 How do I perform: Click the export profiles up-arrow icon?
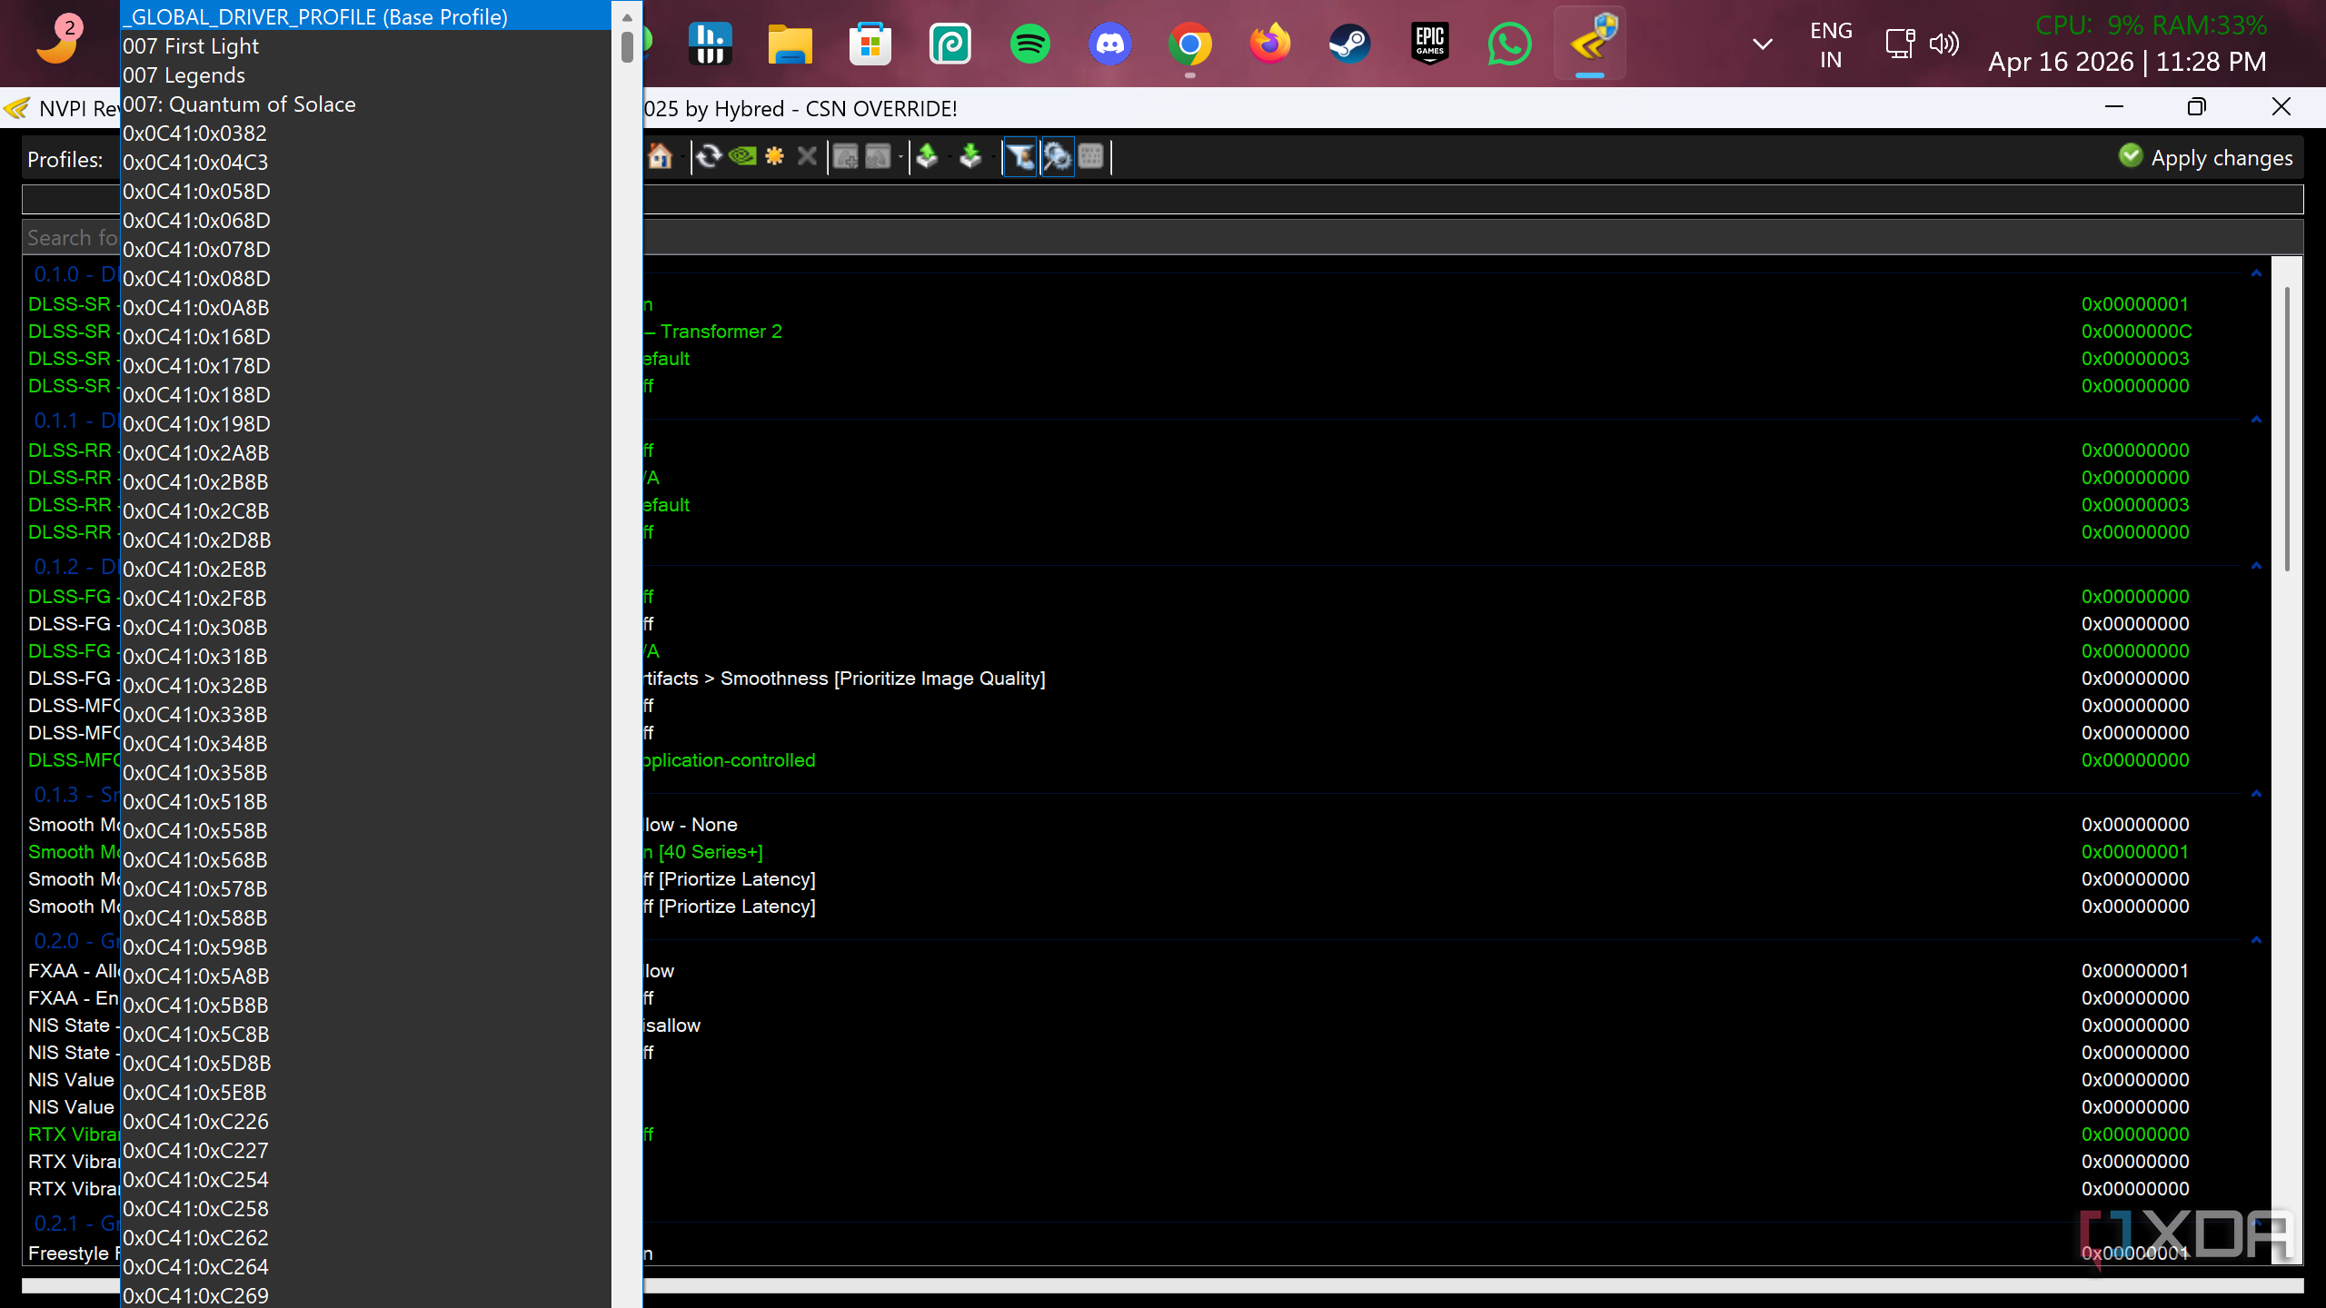927,157
